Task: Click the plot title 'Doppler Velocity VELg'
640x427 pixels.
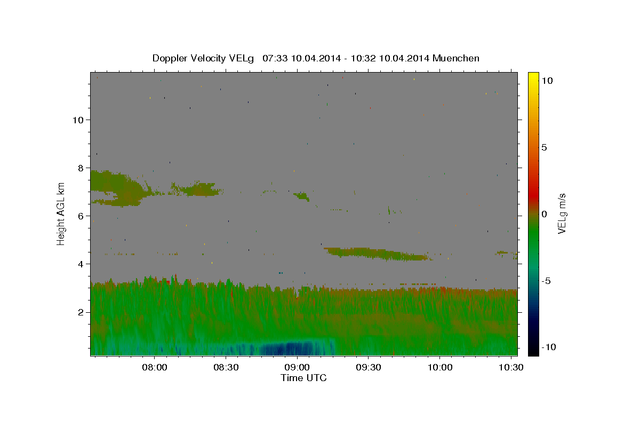Action: click(x=204, y=58)
